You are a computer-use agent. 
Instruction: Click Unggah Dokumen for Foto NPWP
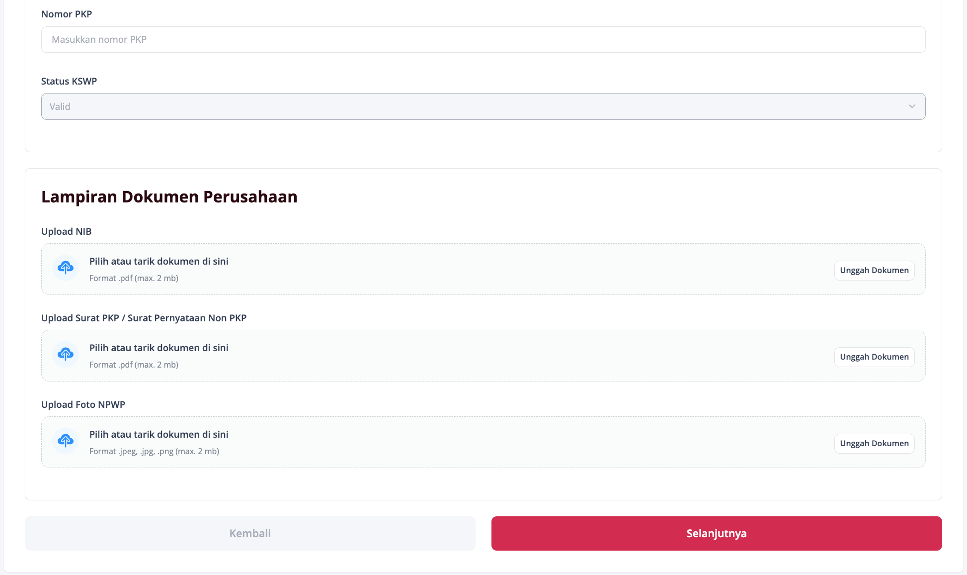(874, 443)
